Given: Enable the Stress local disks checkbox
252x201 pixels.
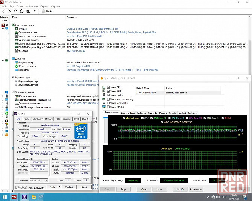Looking at the screenshot, I should 109,103.
